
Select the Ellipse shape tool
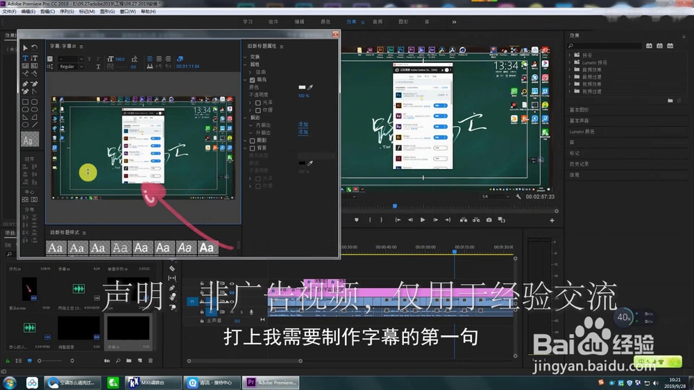[x=25, y=125]
